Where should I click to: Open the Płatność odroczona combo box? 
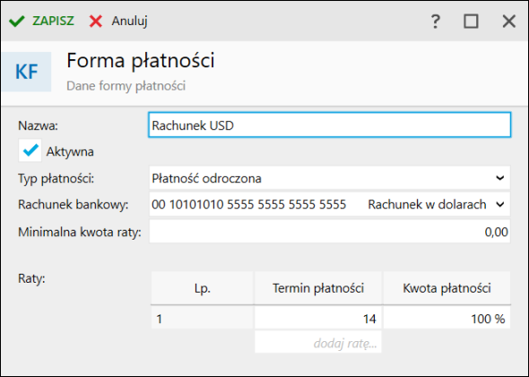330,178
